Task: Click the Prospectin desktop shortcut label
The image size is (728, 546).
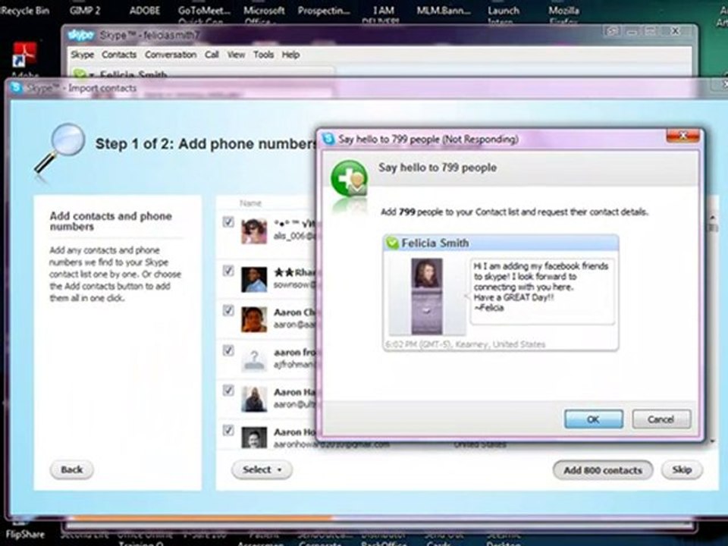Action: pyautogui.click(x=324, y=10)
